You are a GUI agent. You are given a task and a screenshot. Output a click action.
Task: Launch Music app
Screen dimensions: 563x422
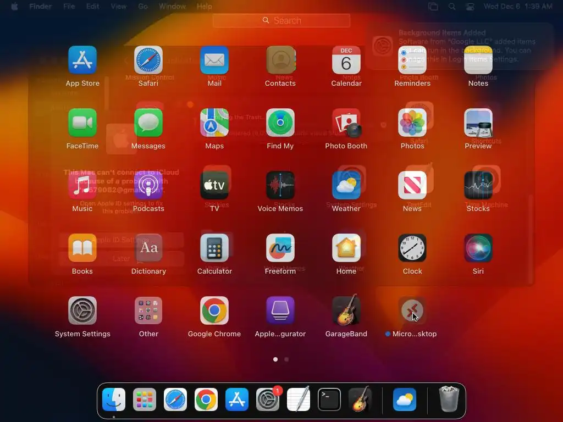pyautogui.click(x=82, y=185)
